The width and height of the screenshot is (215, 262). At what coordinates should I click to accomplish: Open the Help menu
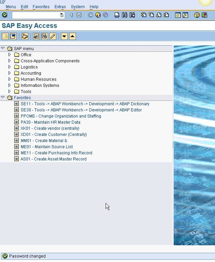[x=94, y=7]
